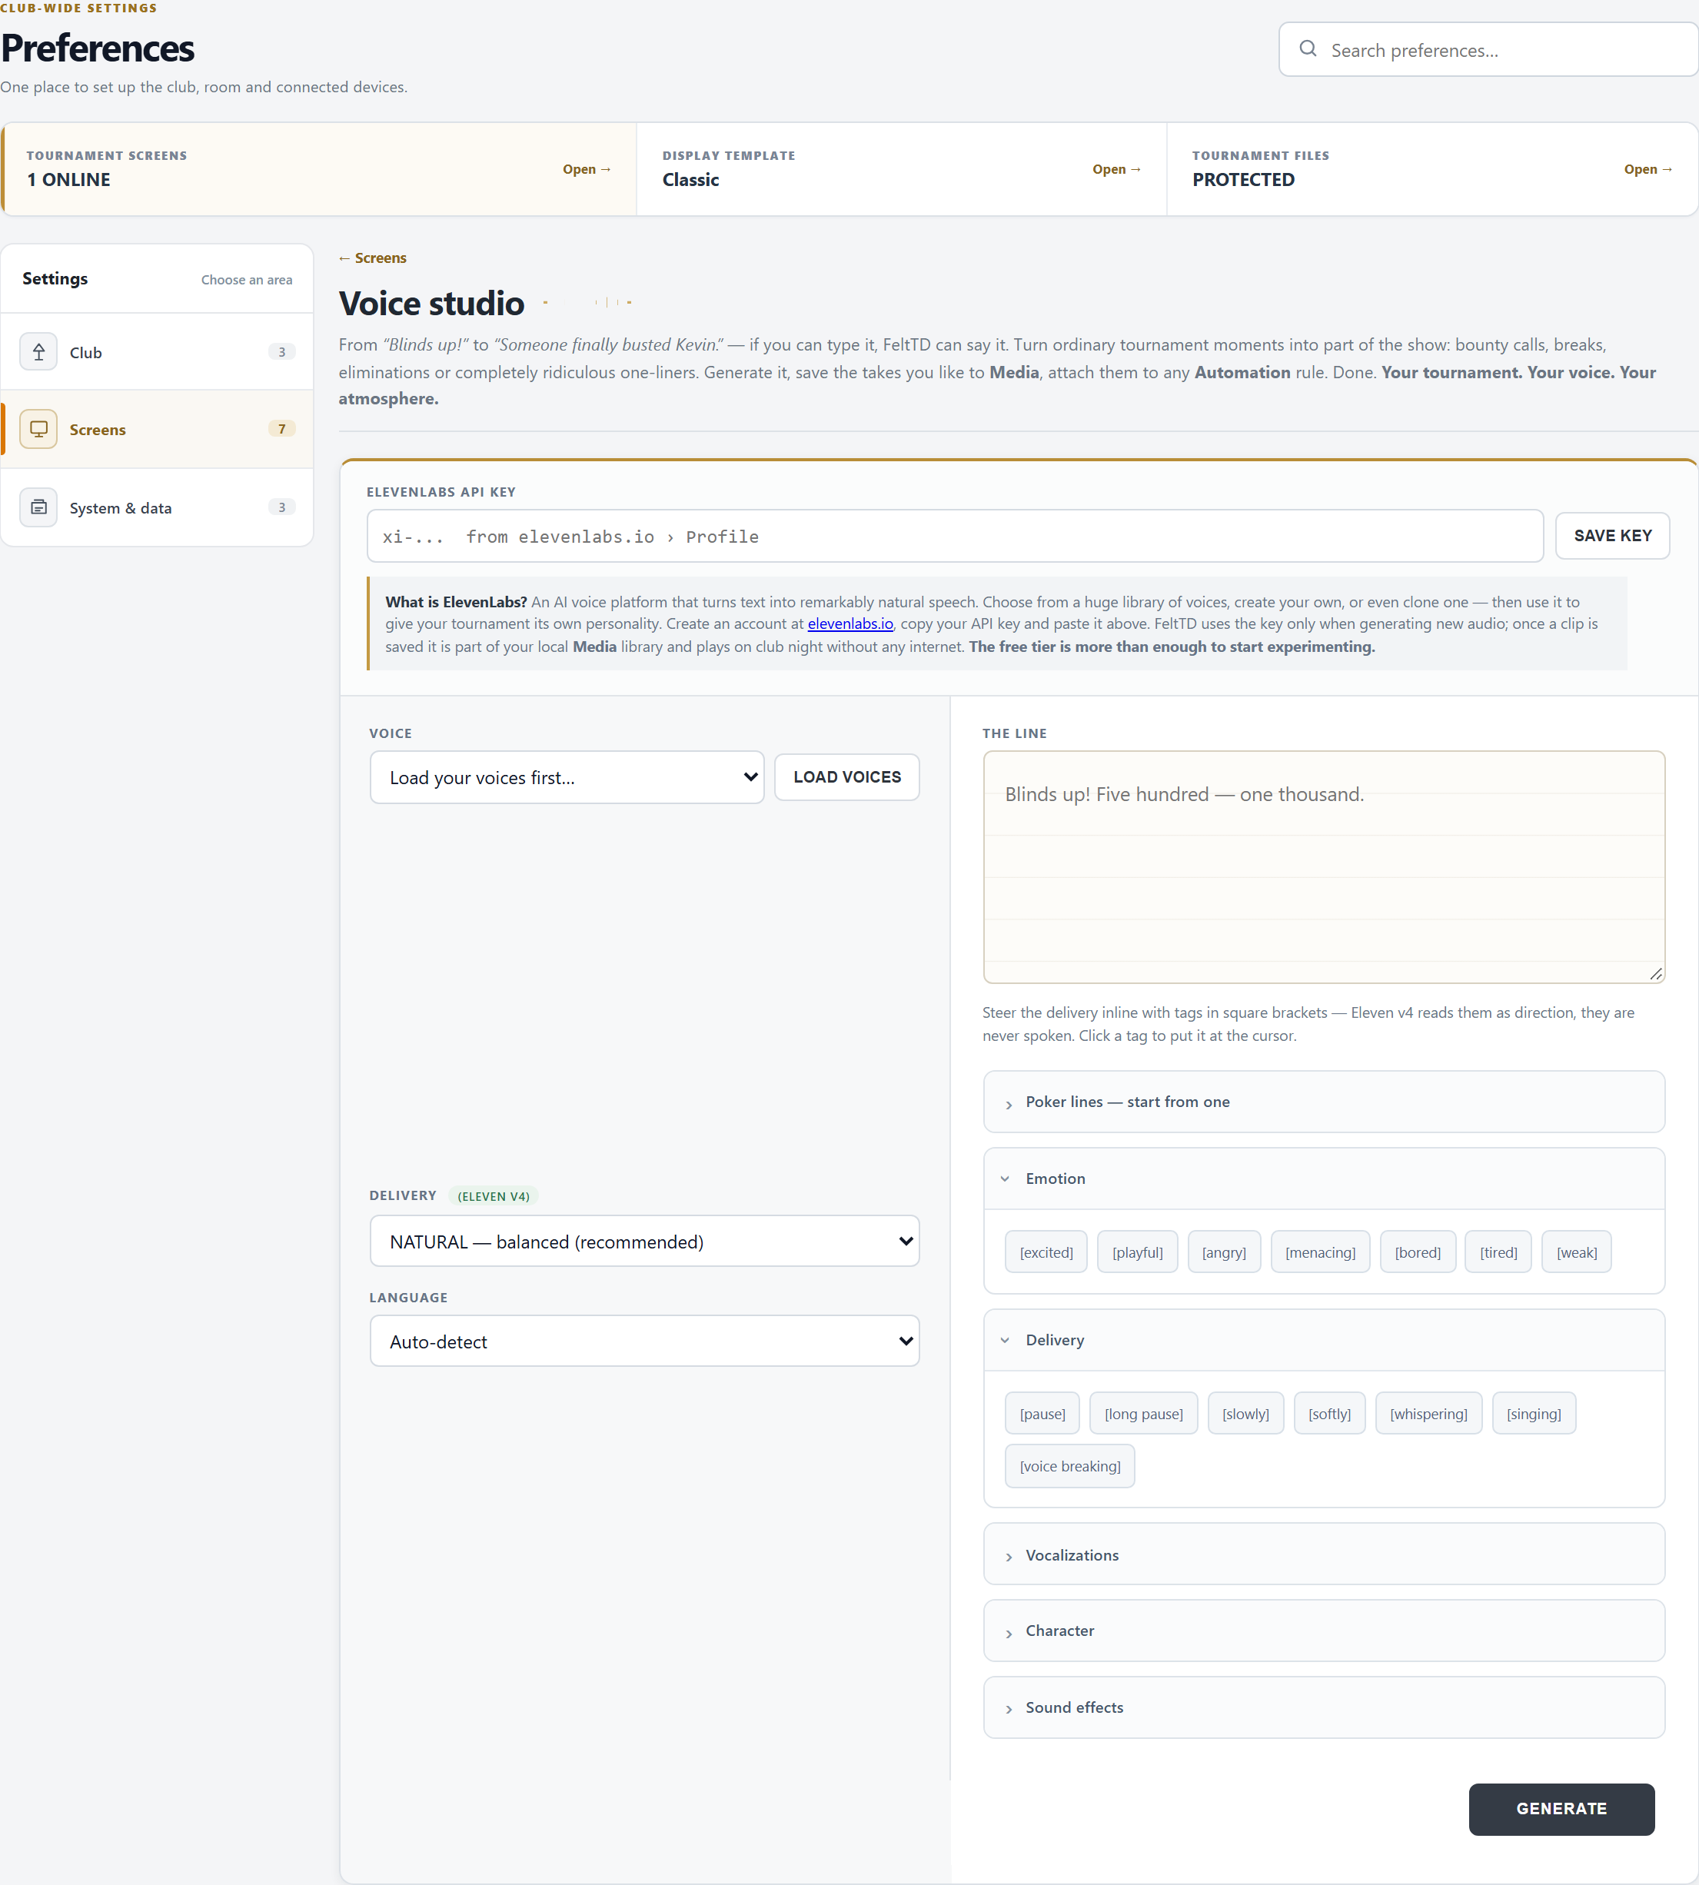
Task: Open the Language Auto-detect dropdown
Action: (644, 1341)
